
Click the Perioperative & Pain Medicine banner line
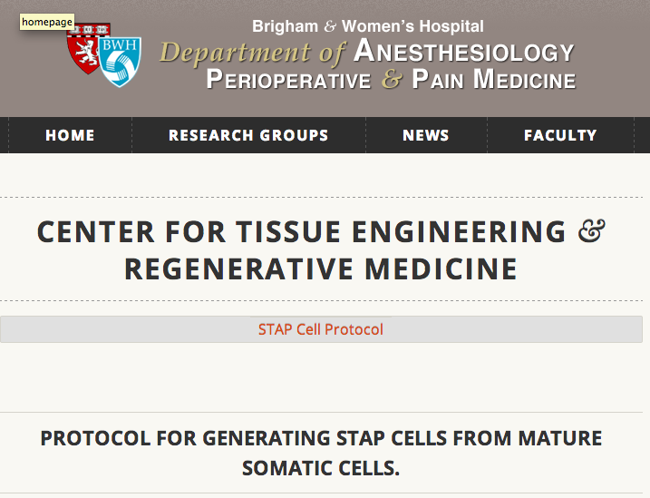click(391, 79)
